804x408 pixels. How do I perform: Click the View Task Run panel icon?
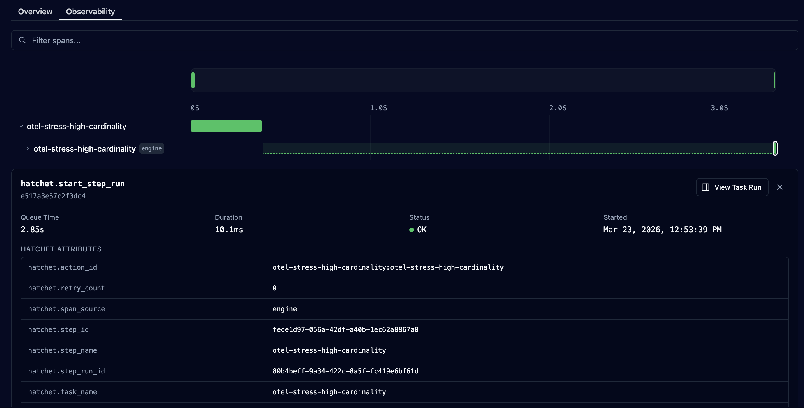click(x=705, y=187)
